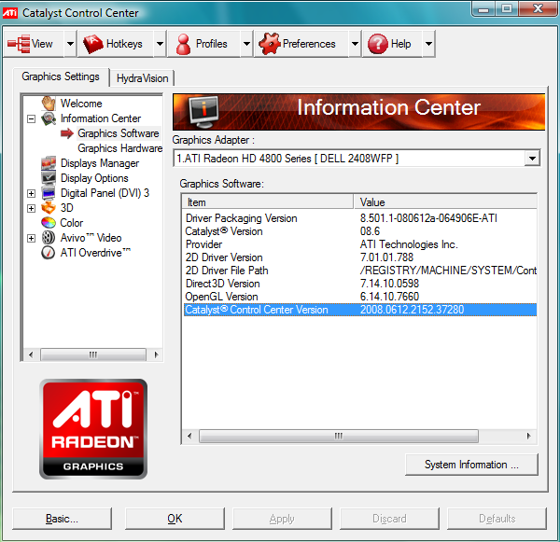Click the tree panel scroll left arrow
Screen dimensions: 560x542
[31, 354]
